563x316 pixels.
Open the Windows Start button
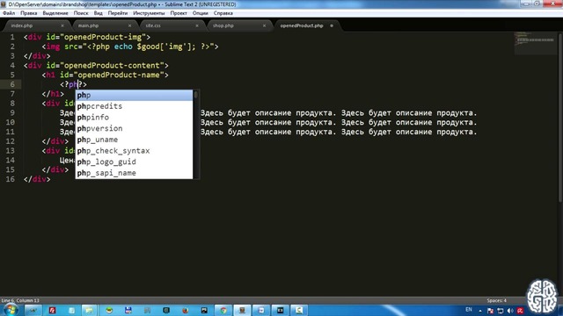[x=11, y=310]
